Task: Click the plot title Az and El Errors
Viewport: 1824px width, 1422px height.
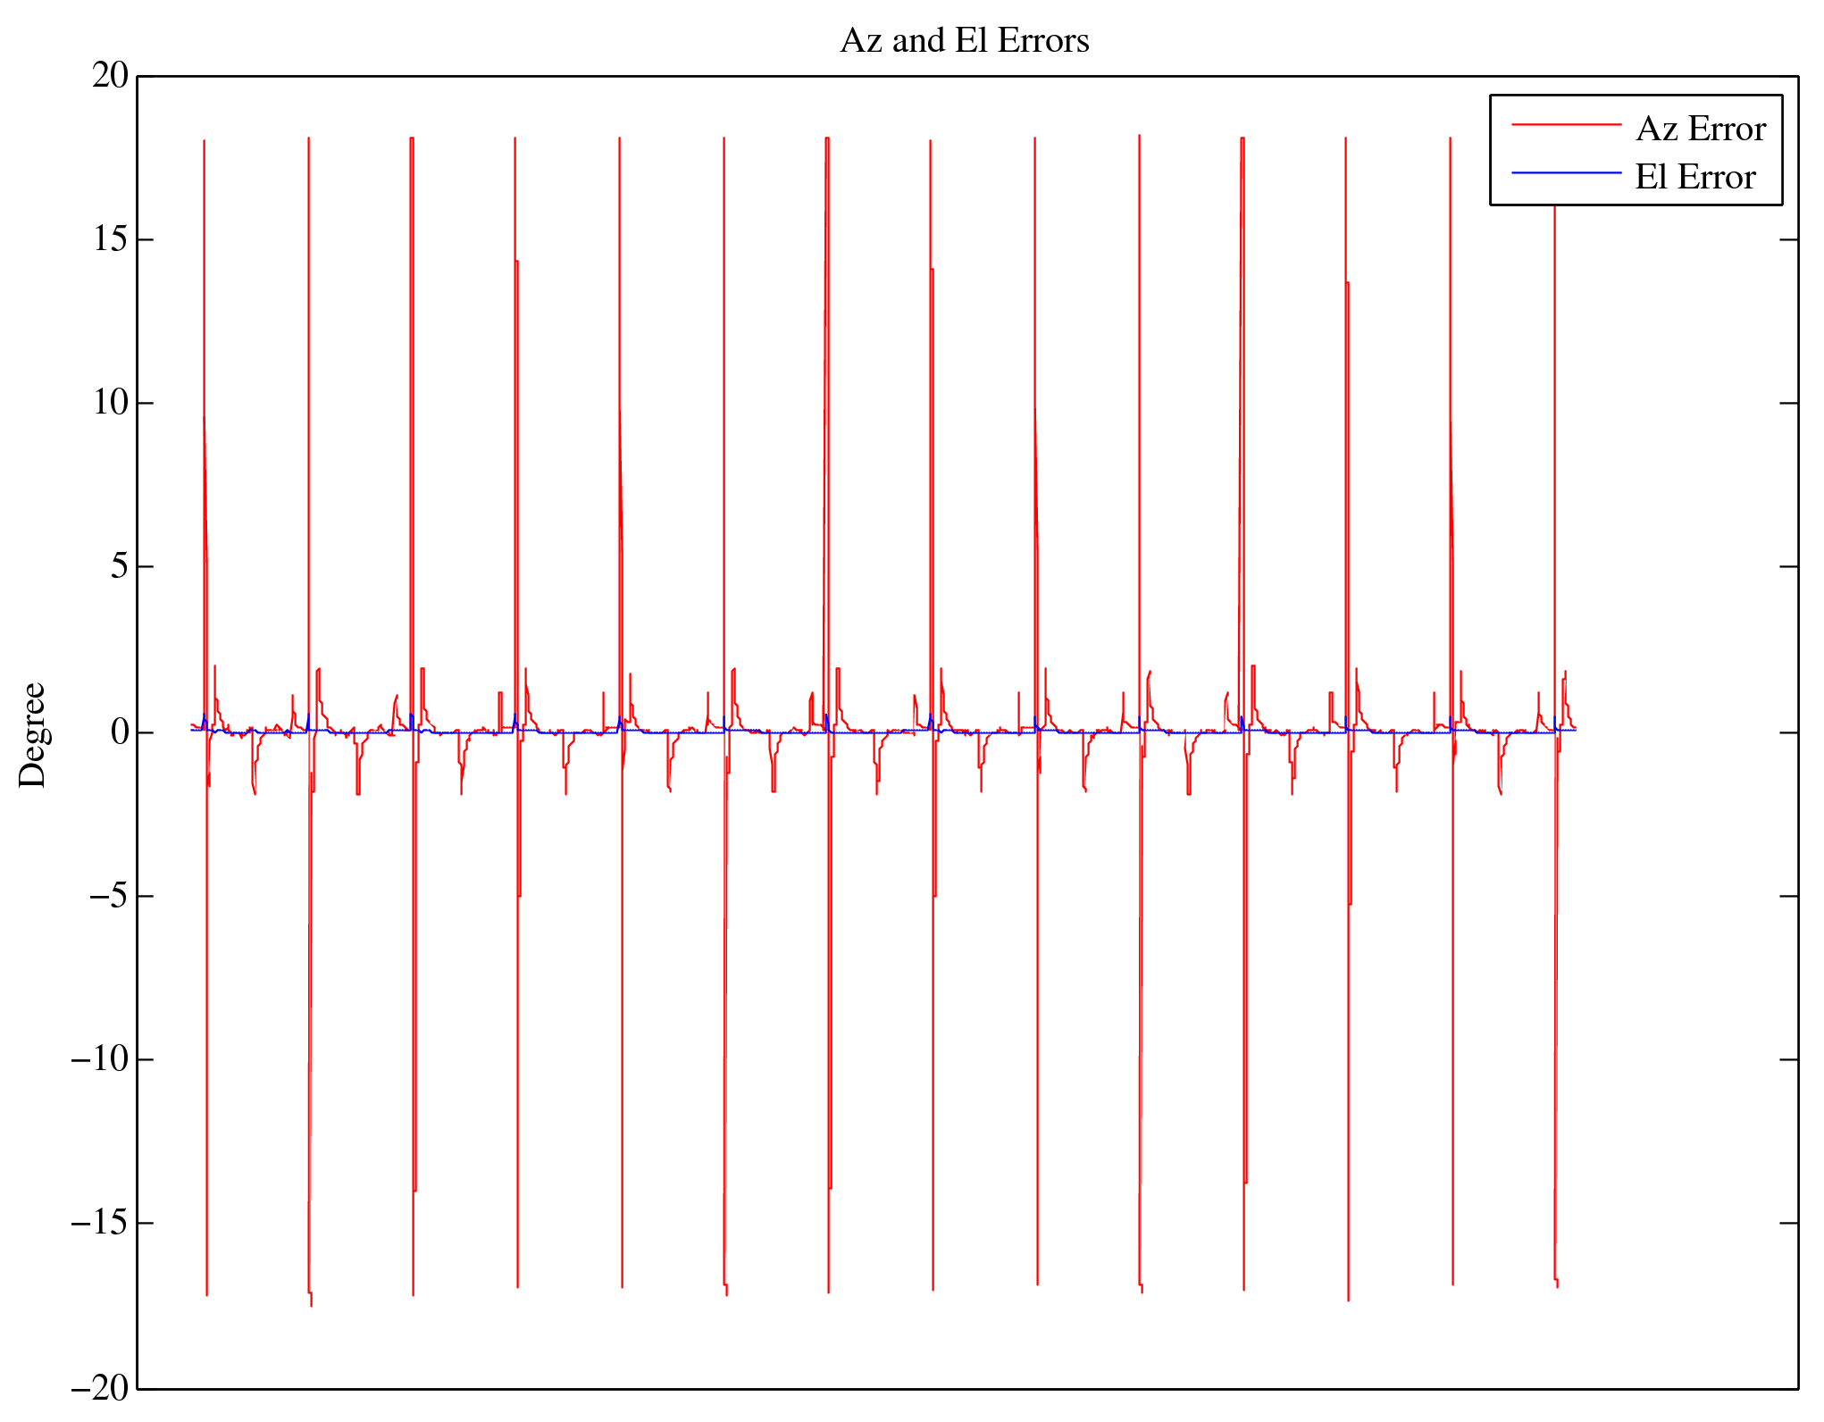Action: pyautogui.click(x=964, y=41)
